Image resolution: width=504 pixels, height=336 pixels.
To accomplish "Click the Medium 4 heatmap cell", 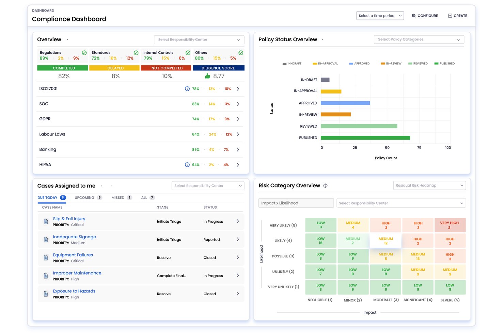I will coord(353,225).
